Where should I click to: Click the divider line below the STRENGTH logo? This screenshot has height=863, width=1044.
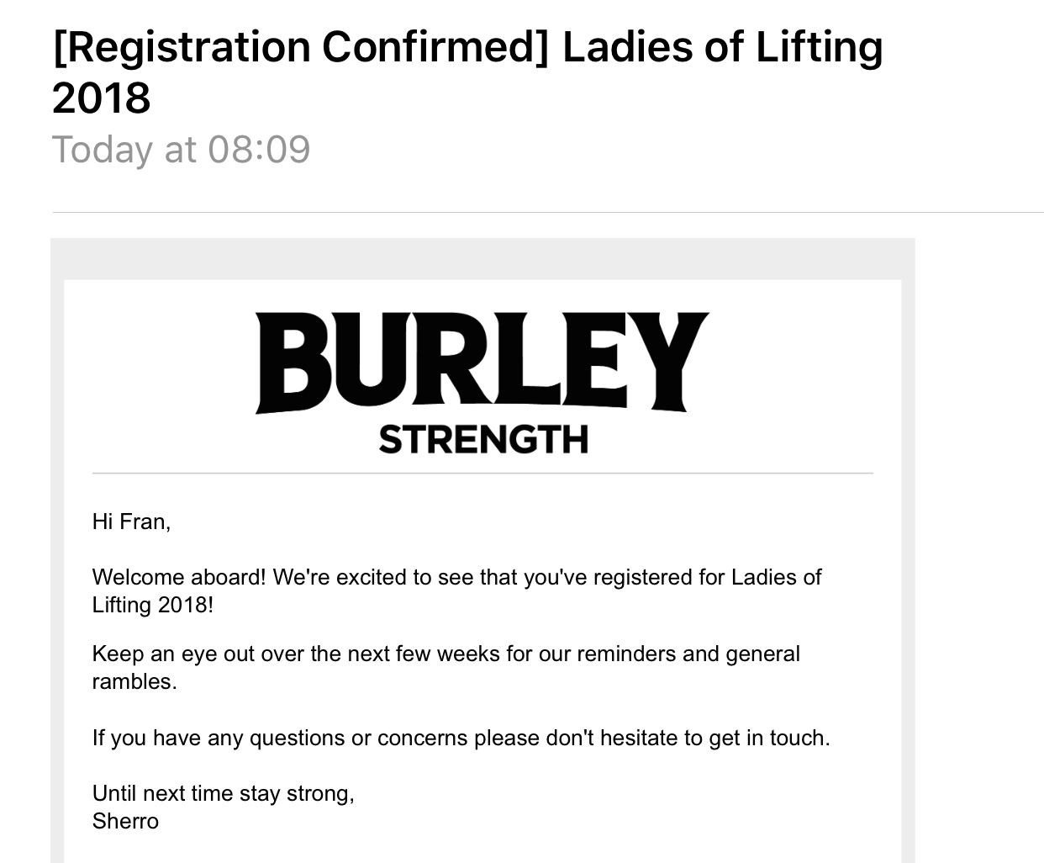(x=482, y=474)
